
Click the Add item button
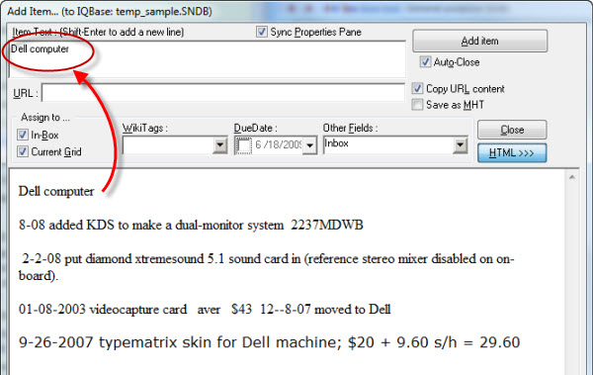[479, 41]
